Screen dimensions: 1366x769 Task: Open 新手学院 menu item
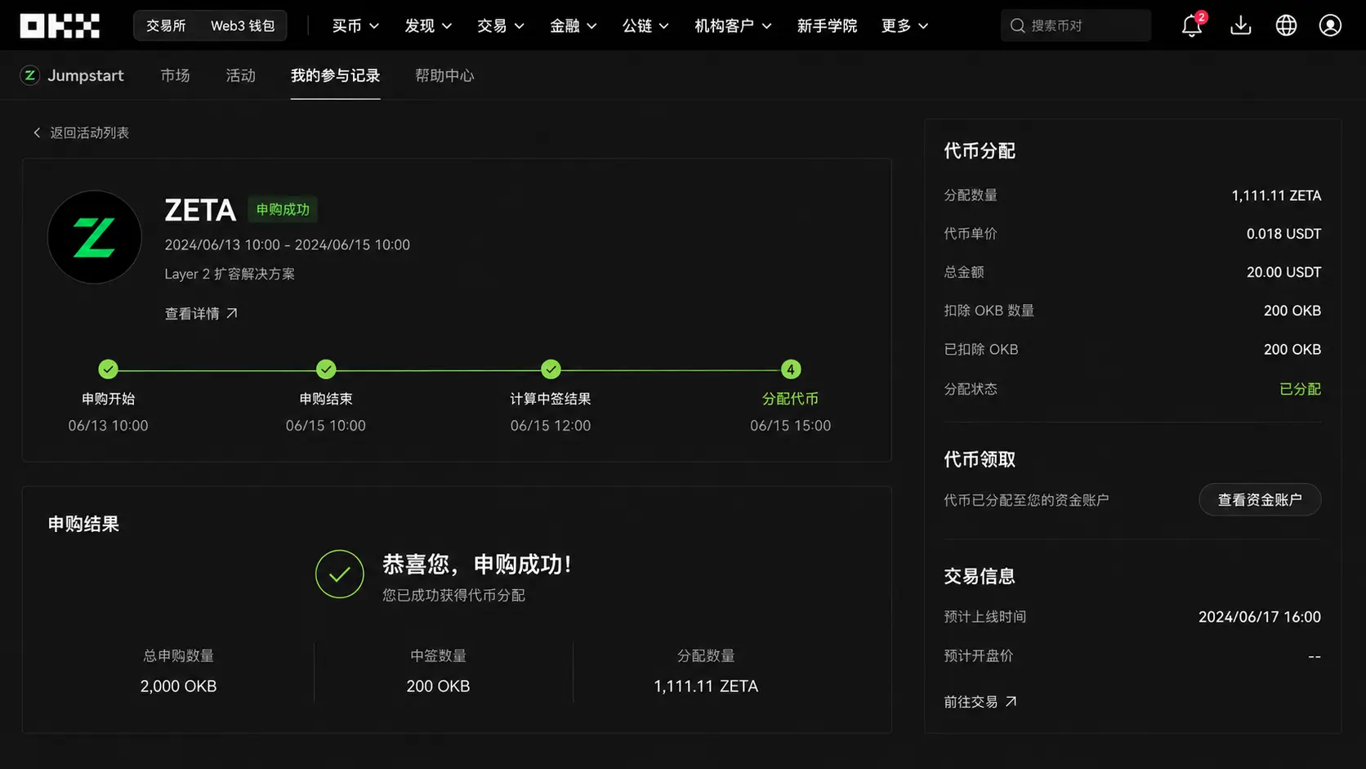(x=827, y=26)
